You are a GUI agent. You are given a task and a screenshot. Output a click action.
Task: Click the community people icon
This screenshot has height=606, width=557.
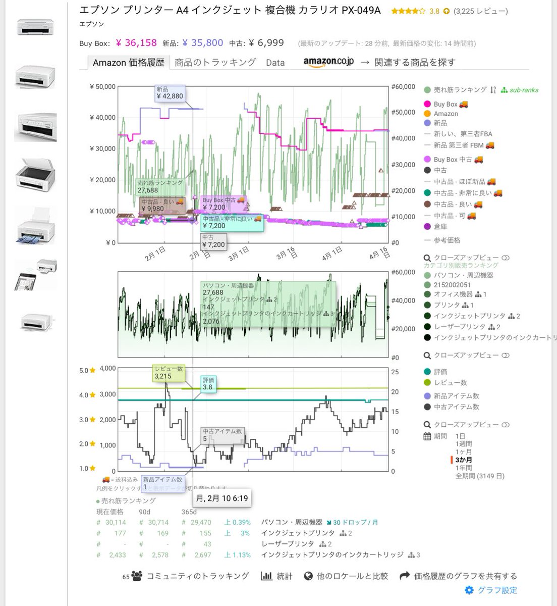137,576
